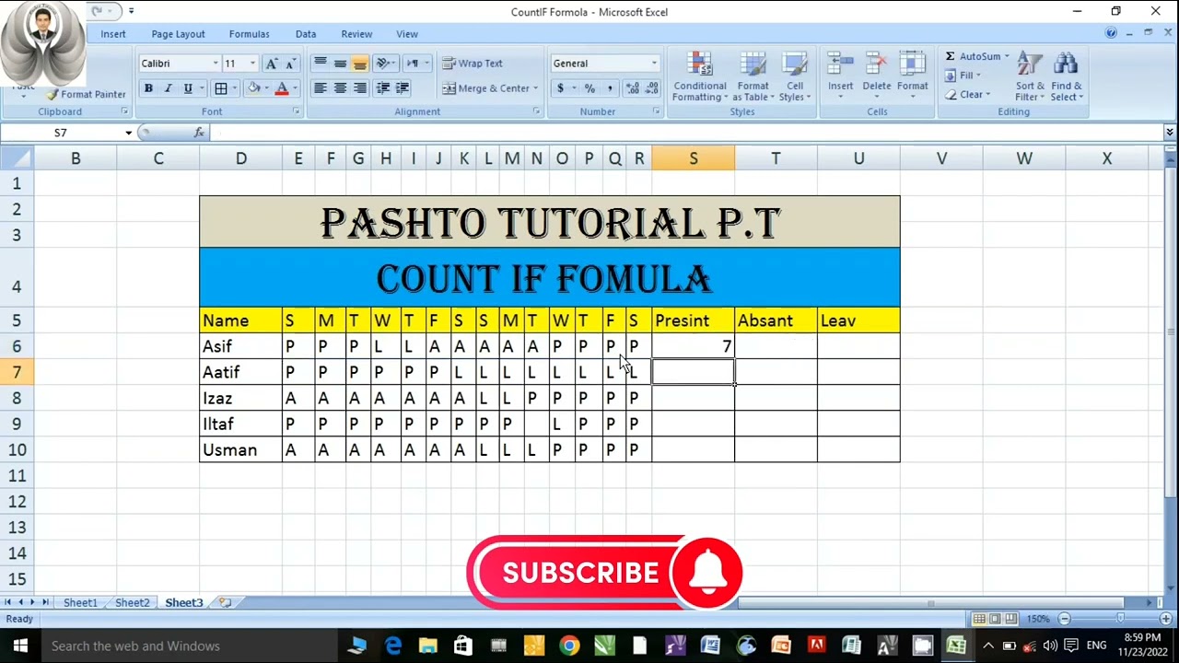Apply Font Color red A
The image size is (1179, 663).
pos(282,88)
